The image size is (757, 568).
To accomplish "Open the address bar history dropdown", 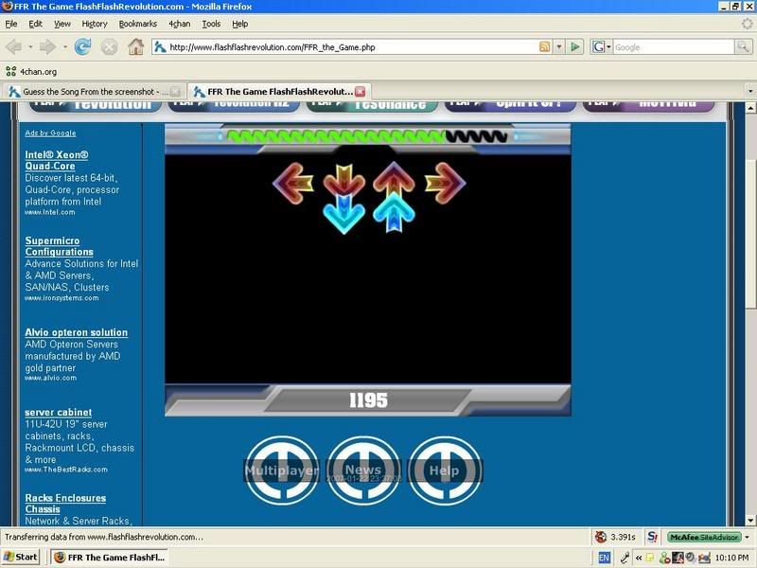I will pos(559,46).
